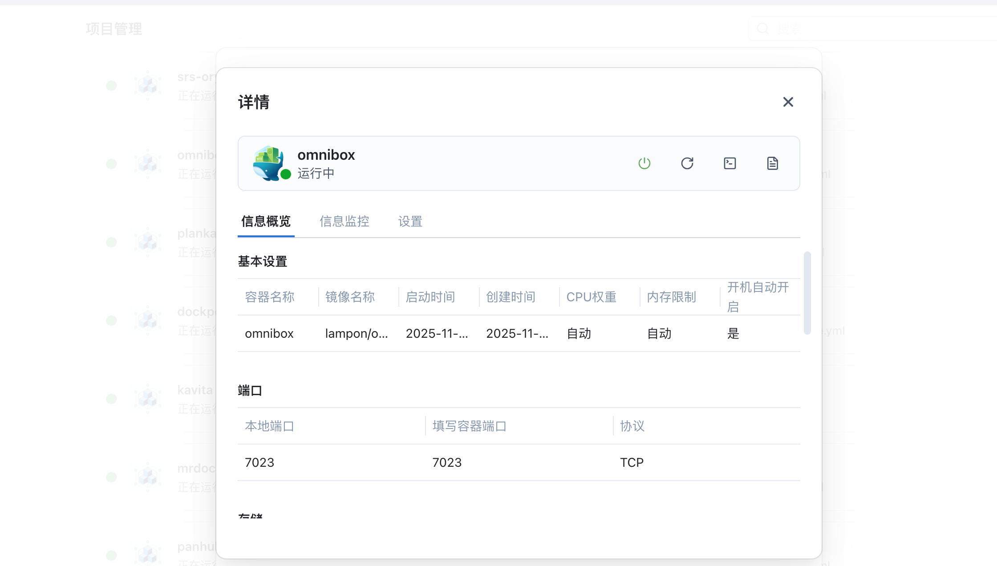Click the TCP protocol cell

pos(632,462)
